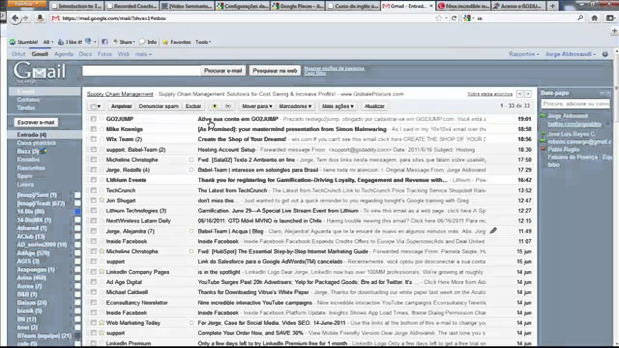Reload the page with the refresh icon

[454, 18]
